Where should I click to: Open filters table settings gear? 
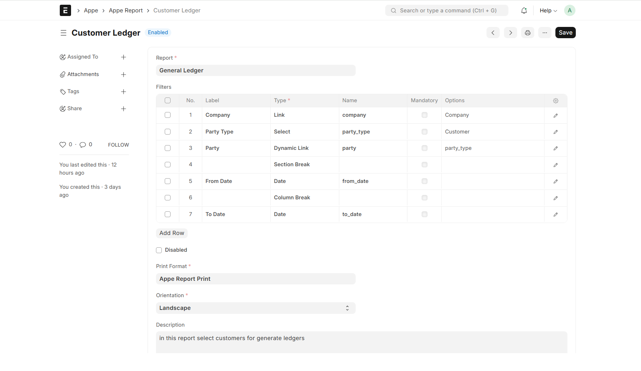pos(555,100)
